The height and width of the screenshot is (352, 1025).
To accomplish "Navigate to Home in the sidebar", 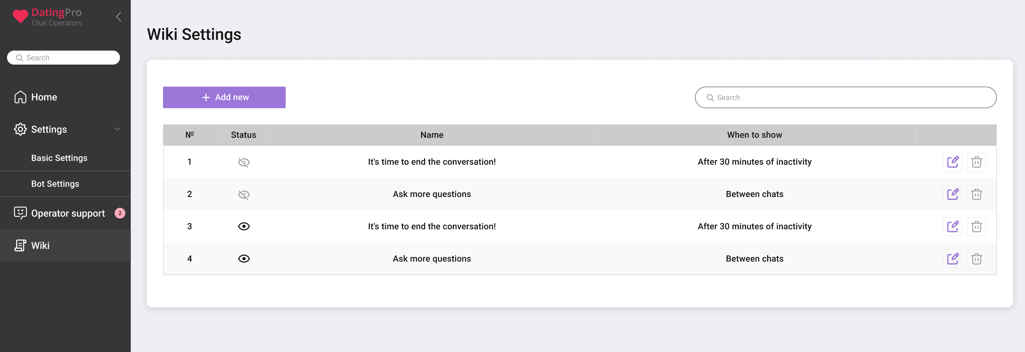I will coord(44,97).
